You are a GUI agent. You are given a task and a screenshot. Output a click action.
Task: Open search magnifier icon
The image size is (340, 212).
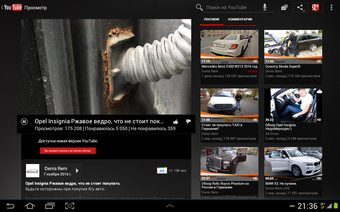[199, 8]
